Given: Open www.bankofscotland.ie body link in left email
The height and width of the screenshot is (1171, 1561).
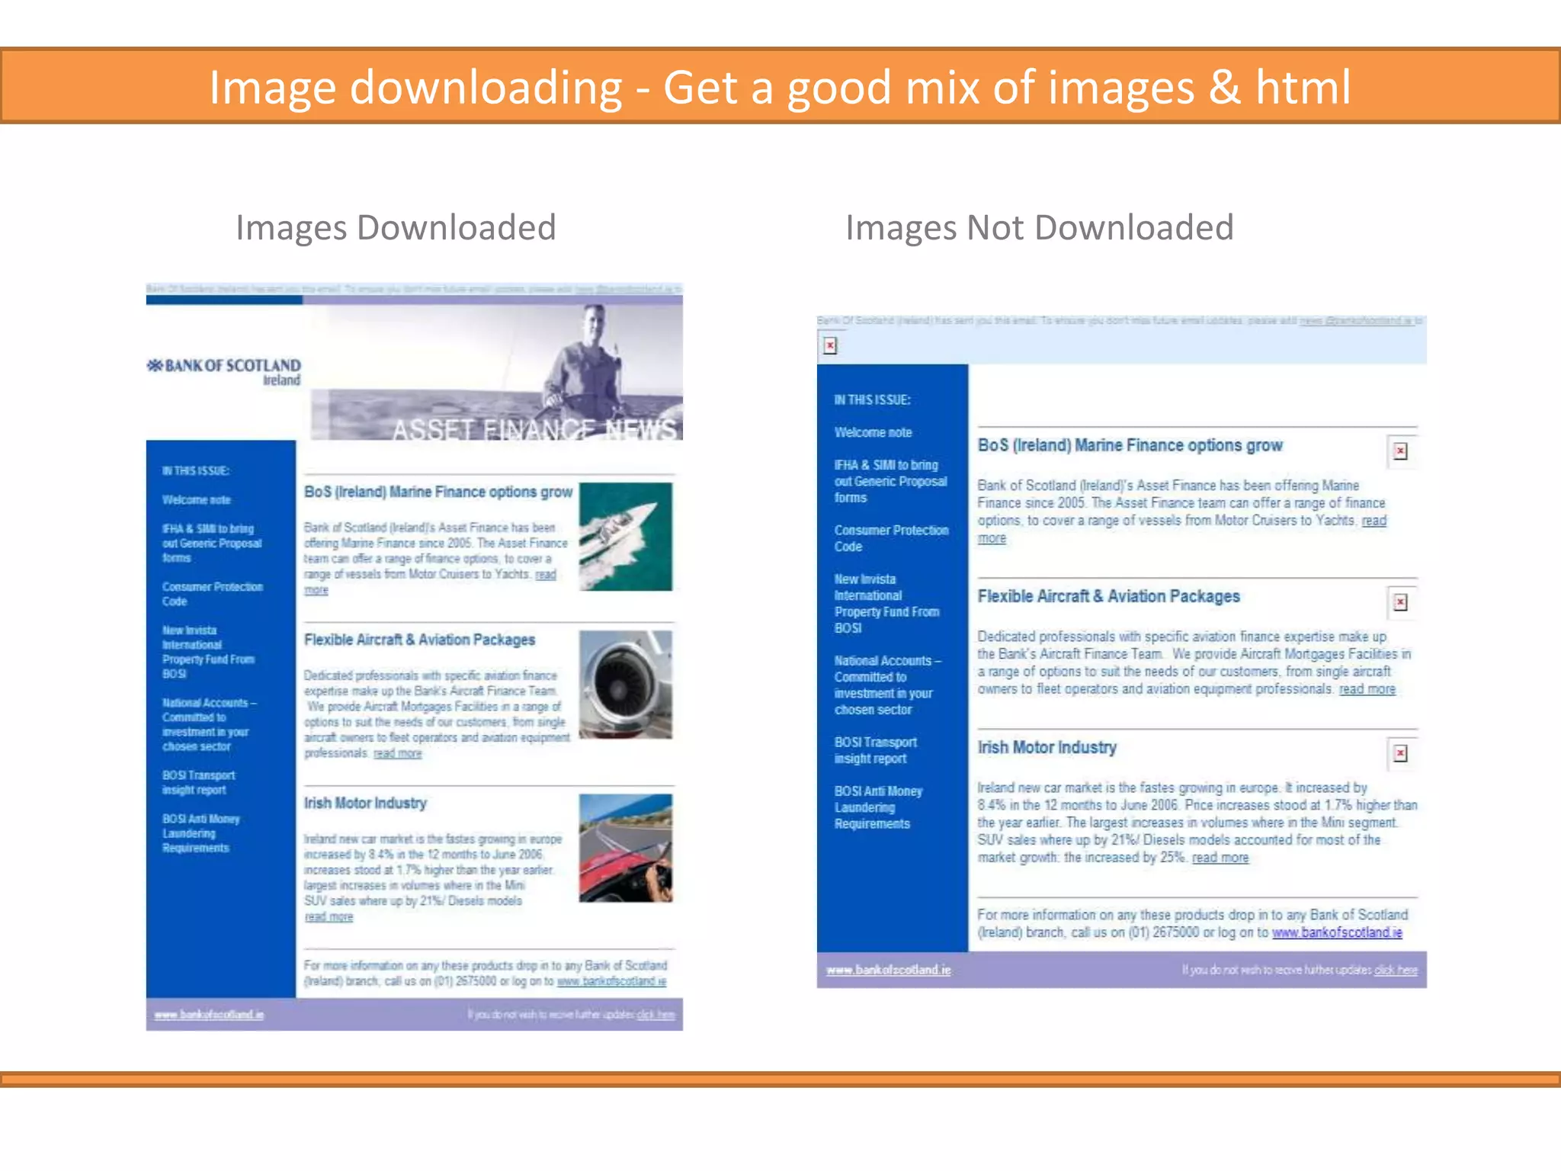Looking at the screenshot, I should point(611,981).
